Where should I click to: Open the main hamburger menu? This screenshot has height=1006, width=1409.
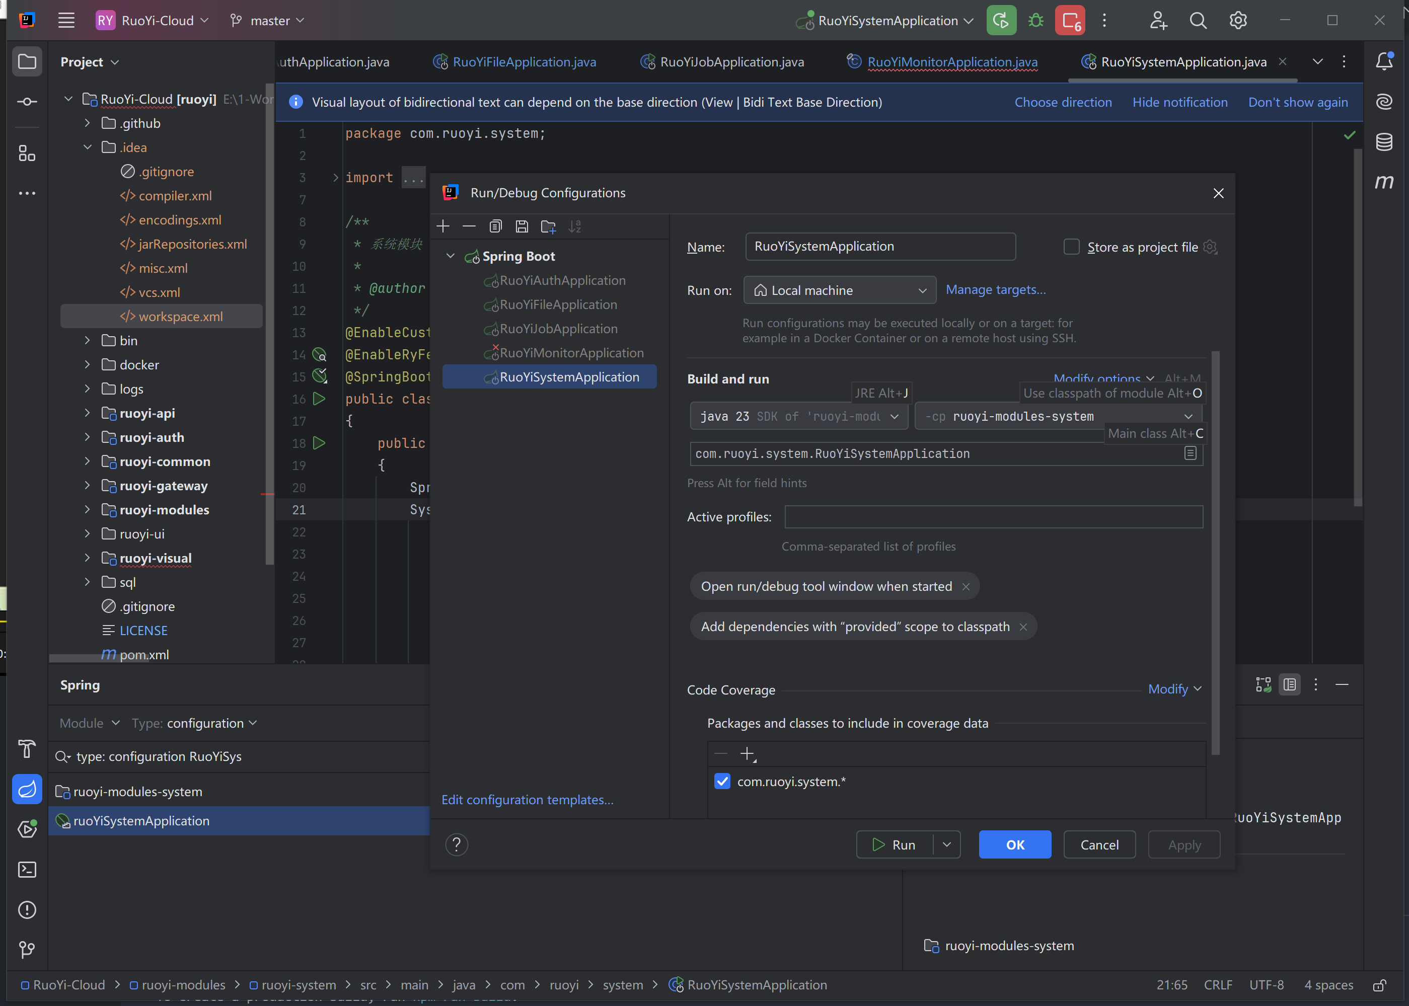(66, 21)
